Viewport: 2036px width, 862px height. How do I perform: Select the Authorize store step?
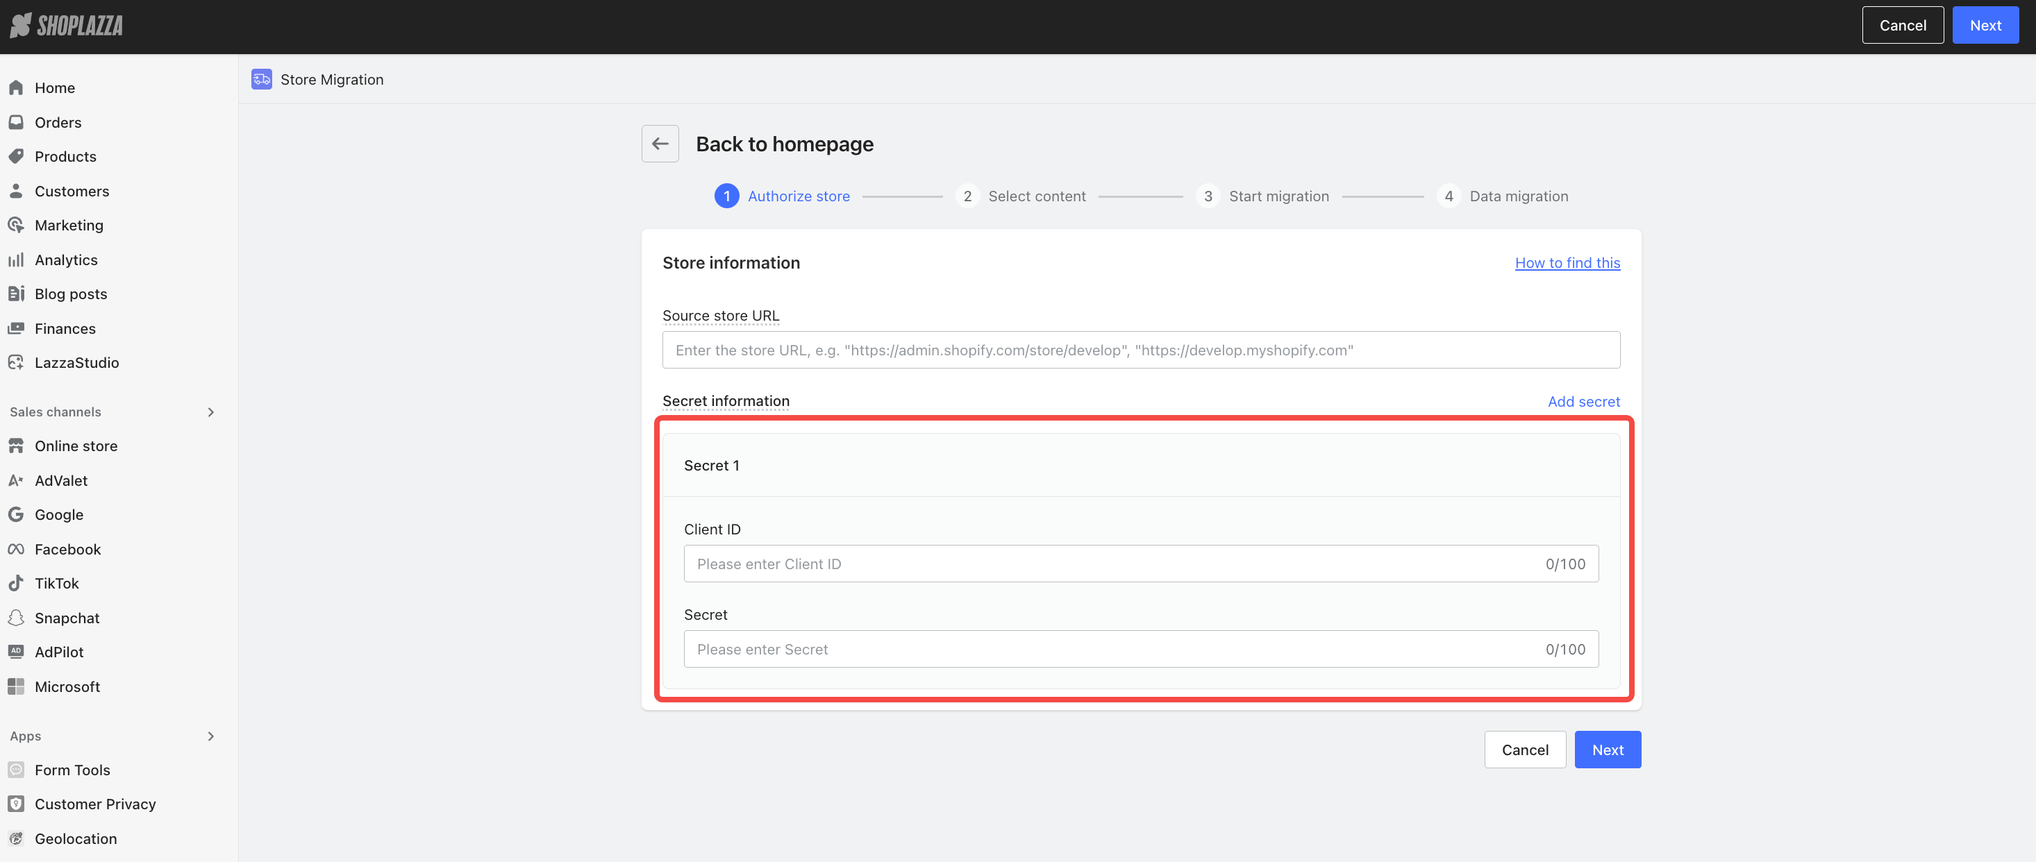coord(783,196)
